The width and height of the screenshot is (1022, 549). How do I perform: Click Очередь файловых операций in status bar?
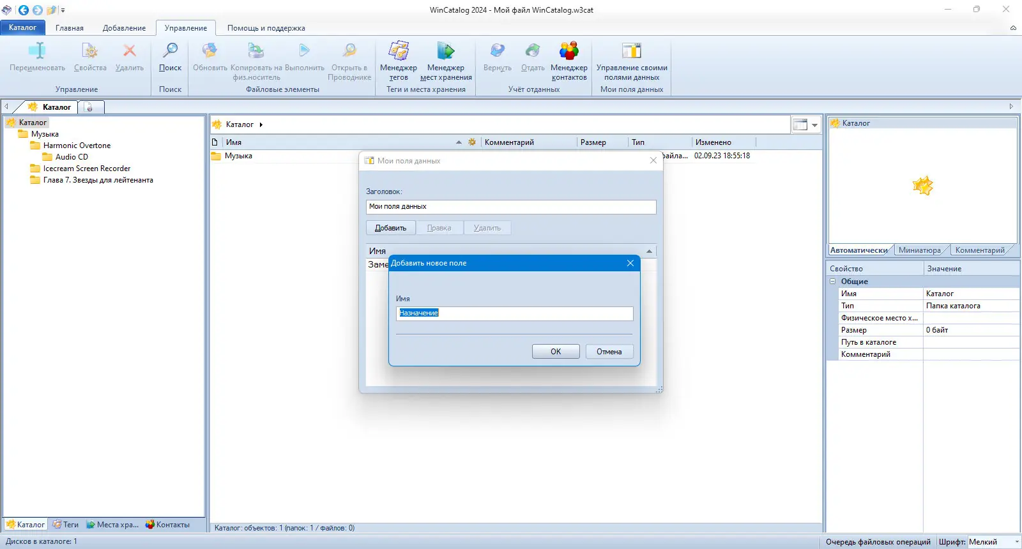(x=878, y=542)
